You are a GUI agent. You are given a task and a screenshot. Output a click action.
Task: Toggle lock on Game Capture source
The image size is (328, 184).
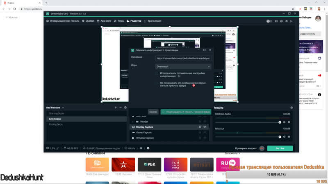pos(200,132)
